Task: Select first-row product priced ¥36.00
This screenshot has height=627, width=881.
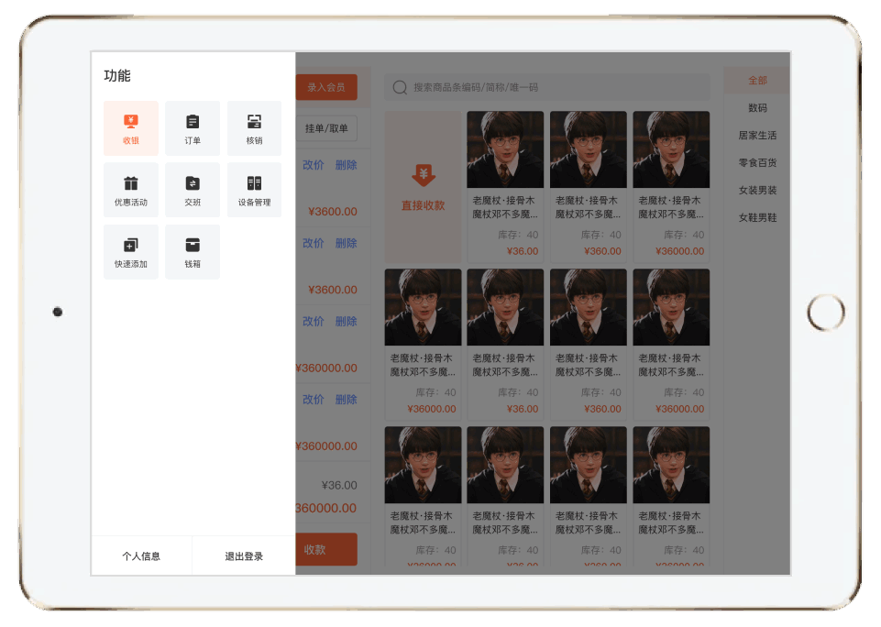Action: coord(505,187)
